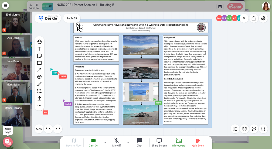The width and height of the screenshot is (272, 149).
Task: Choose the sticky note tool
Action: pyautogui.click(x=39, y=56)
